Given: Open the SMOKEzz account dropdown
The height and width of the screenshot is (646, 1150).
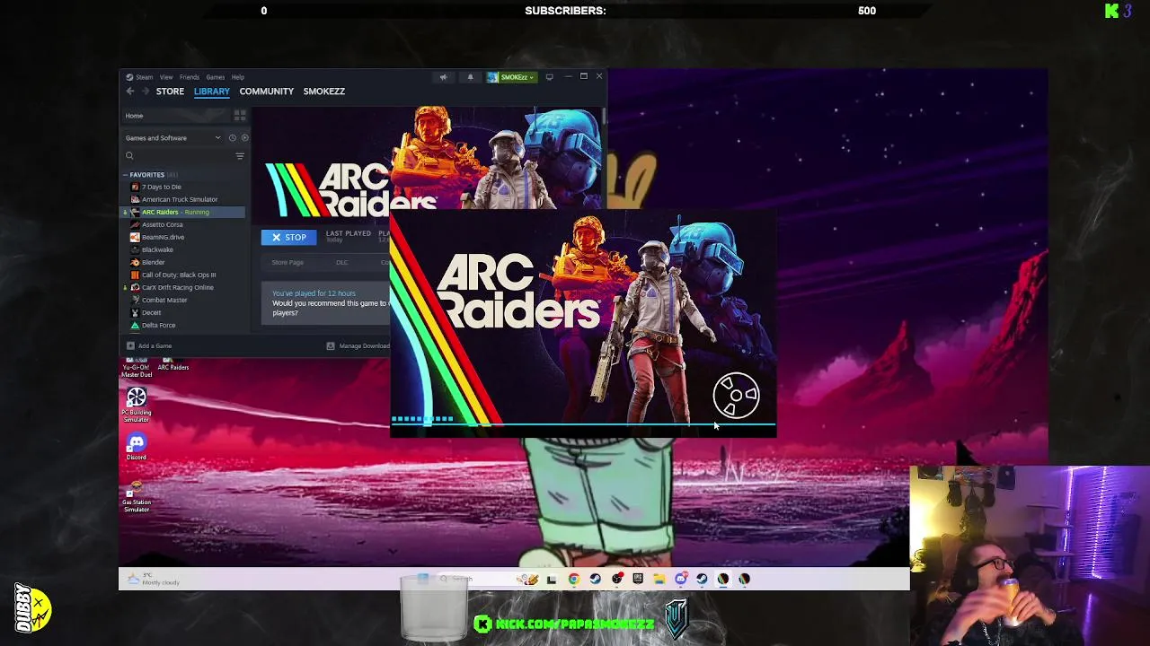Looking at the screenshot, I should (510, 77).
